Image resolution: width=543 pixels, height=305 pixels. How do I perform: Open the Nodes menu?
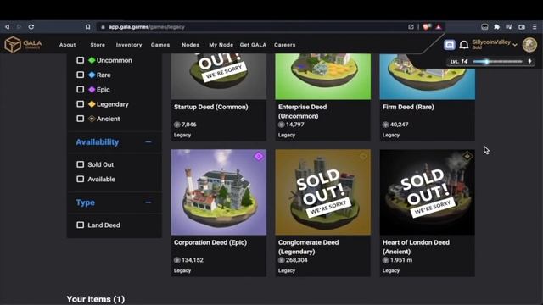click(x=190, y=45)
